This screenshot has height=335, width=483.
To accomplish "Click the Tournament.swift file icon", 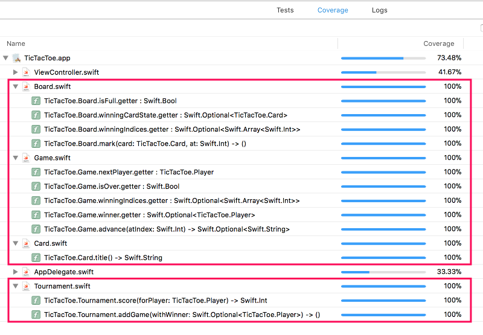I will click(26, 286).
